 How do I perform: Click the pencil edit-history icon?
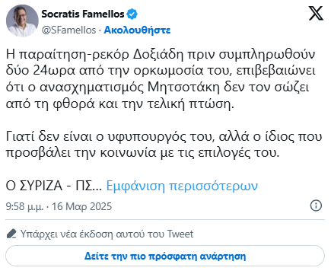click(x=11, y=234)
